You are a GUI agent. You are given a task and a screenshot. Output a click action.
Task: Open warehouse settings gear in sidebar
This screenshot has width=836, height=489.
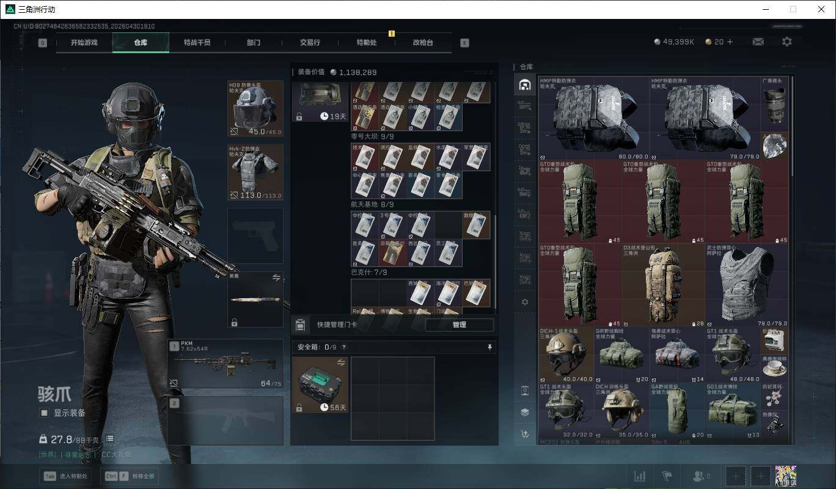524,302
